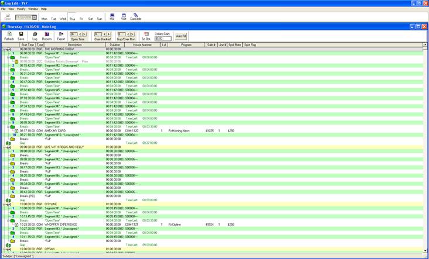Tile windows with the Horz icon
Screen dimensions: 429x259
coord(112,17)
